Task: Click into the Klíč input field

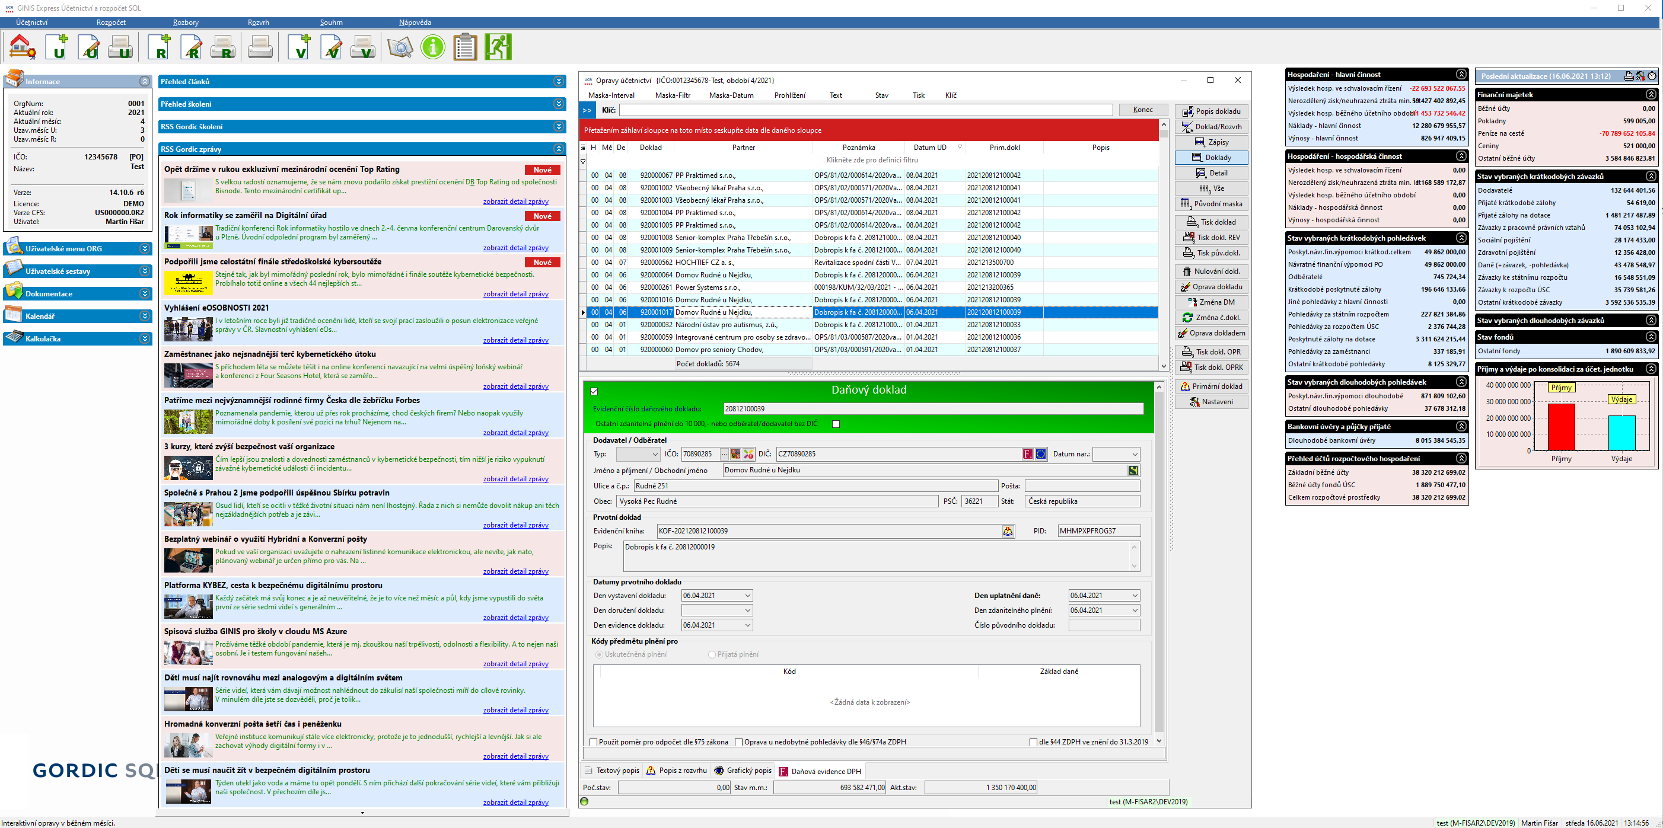Action: 865,110
